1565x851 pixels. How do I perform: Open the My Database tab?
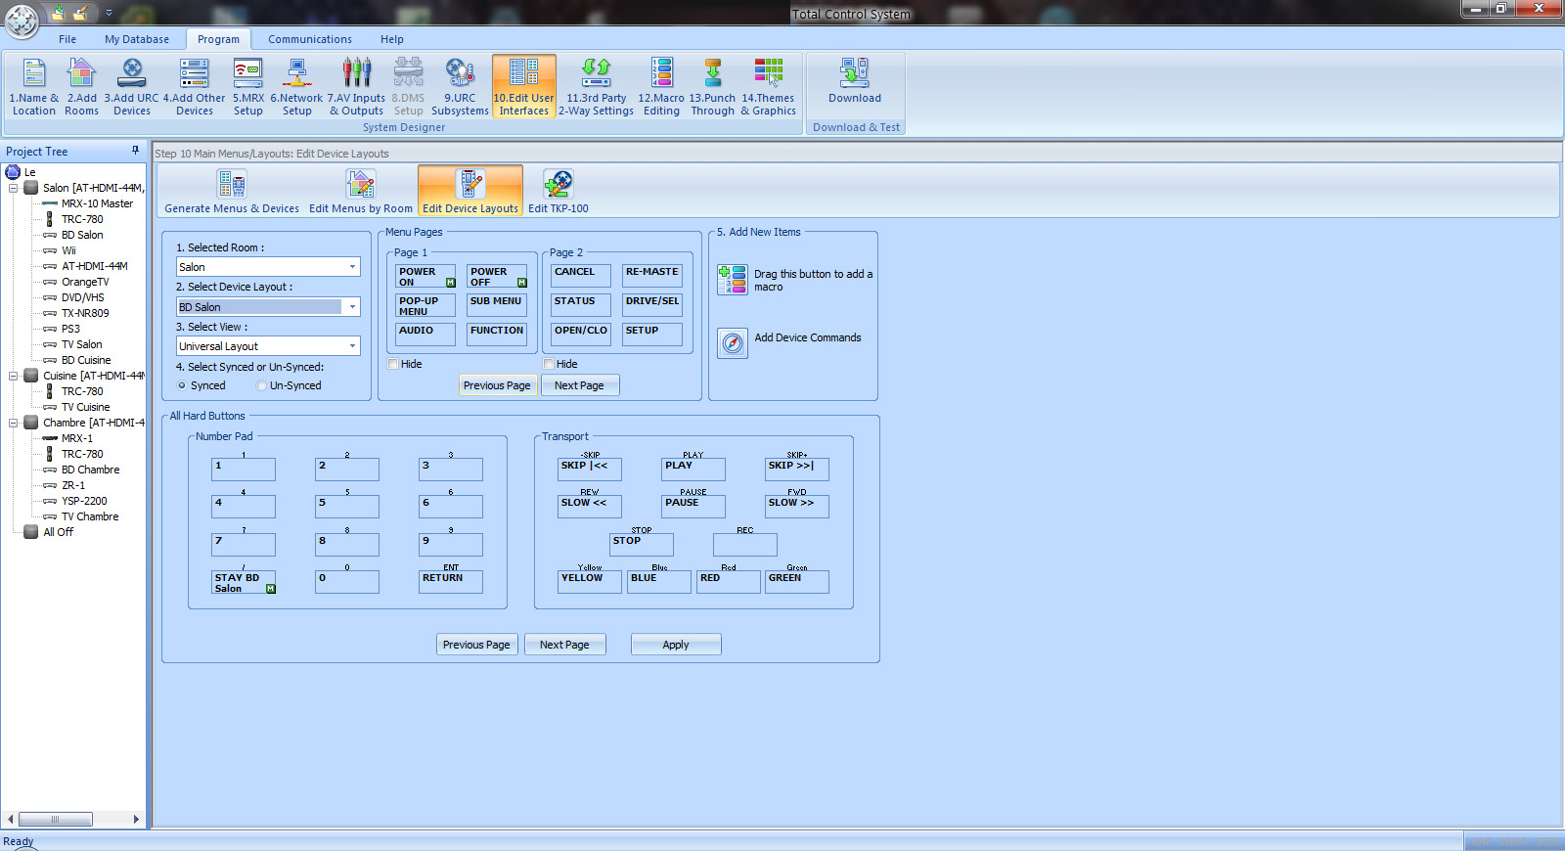click(137, 39)
